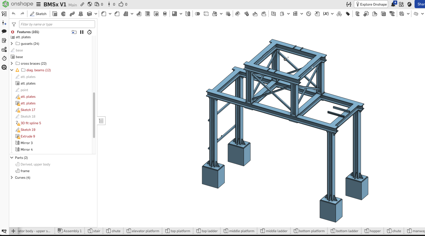Click the Boolean tool icon
425x236 pixels.
point(197,14)
